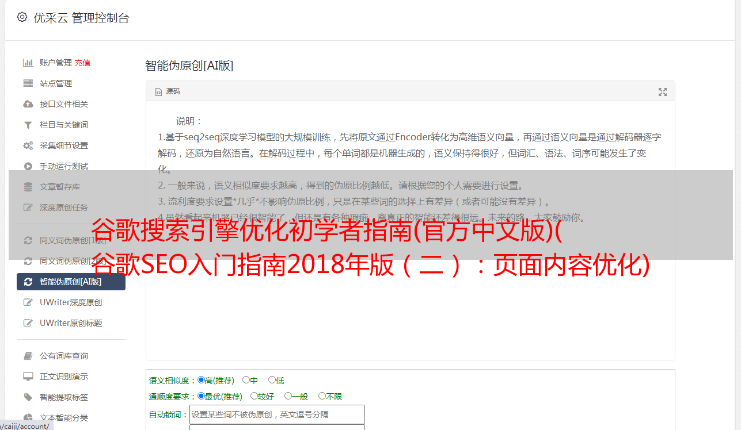
Task: Click the funnel icon for 栏目与关键词
Action: [x=28, y=125]
